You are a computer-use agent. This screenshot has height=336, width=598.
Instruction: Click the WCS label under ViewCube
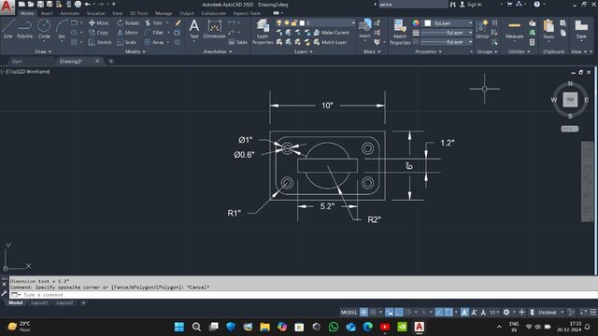click(569, 129)
